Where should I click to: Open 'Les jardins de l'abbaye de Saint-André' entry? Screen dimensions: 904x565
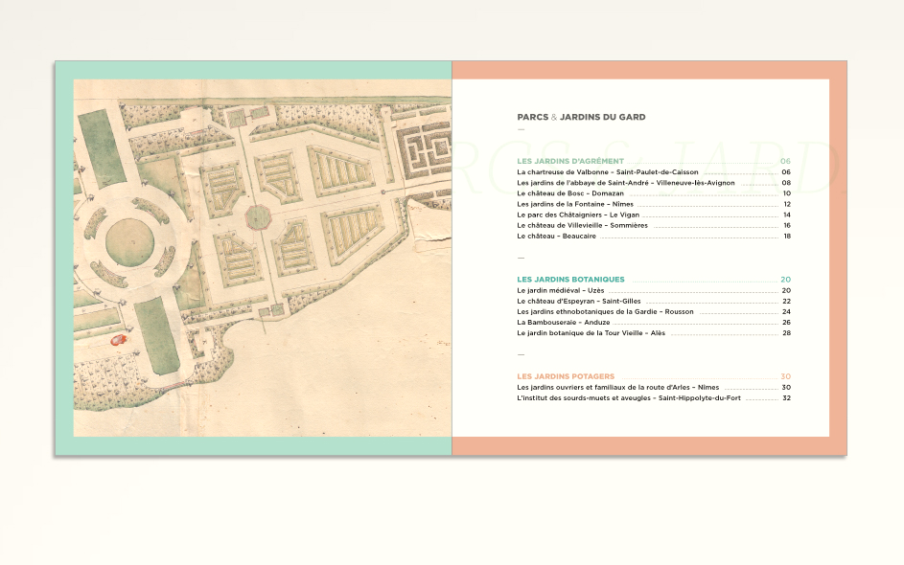pos(626,183)
